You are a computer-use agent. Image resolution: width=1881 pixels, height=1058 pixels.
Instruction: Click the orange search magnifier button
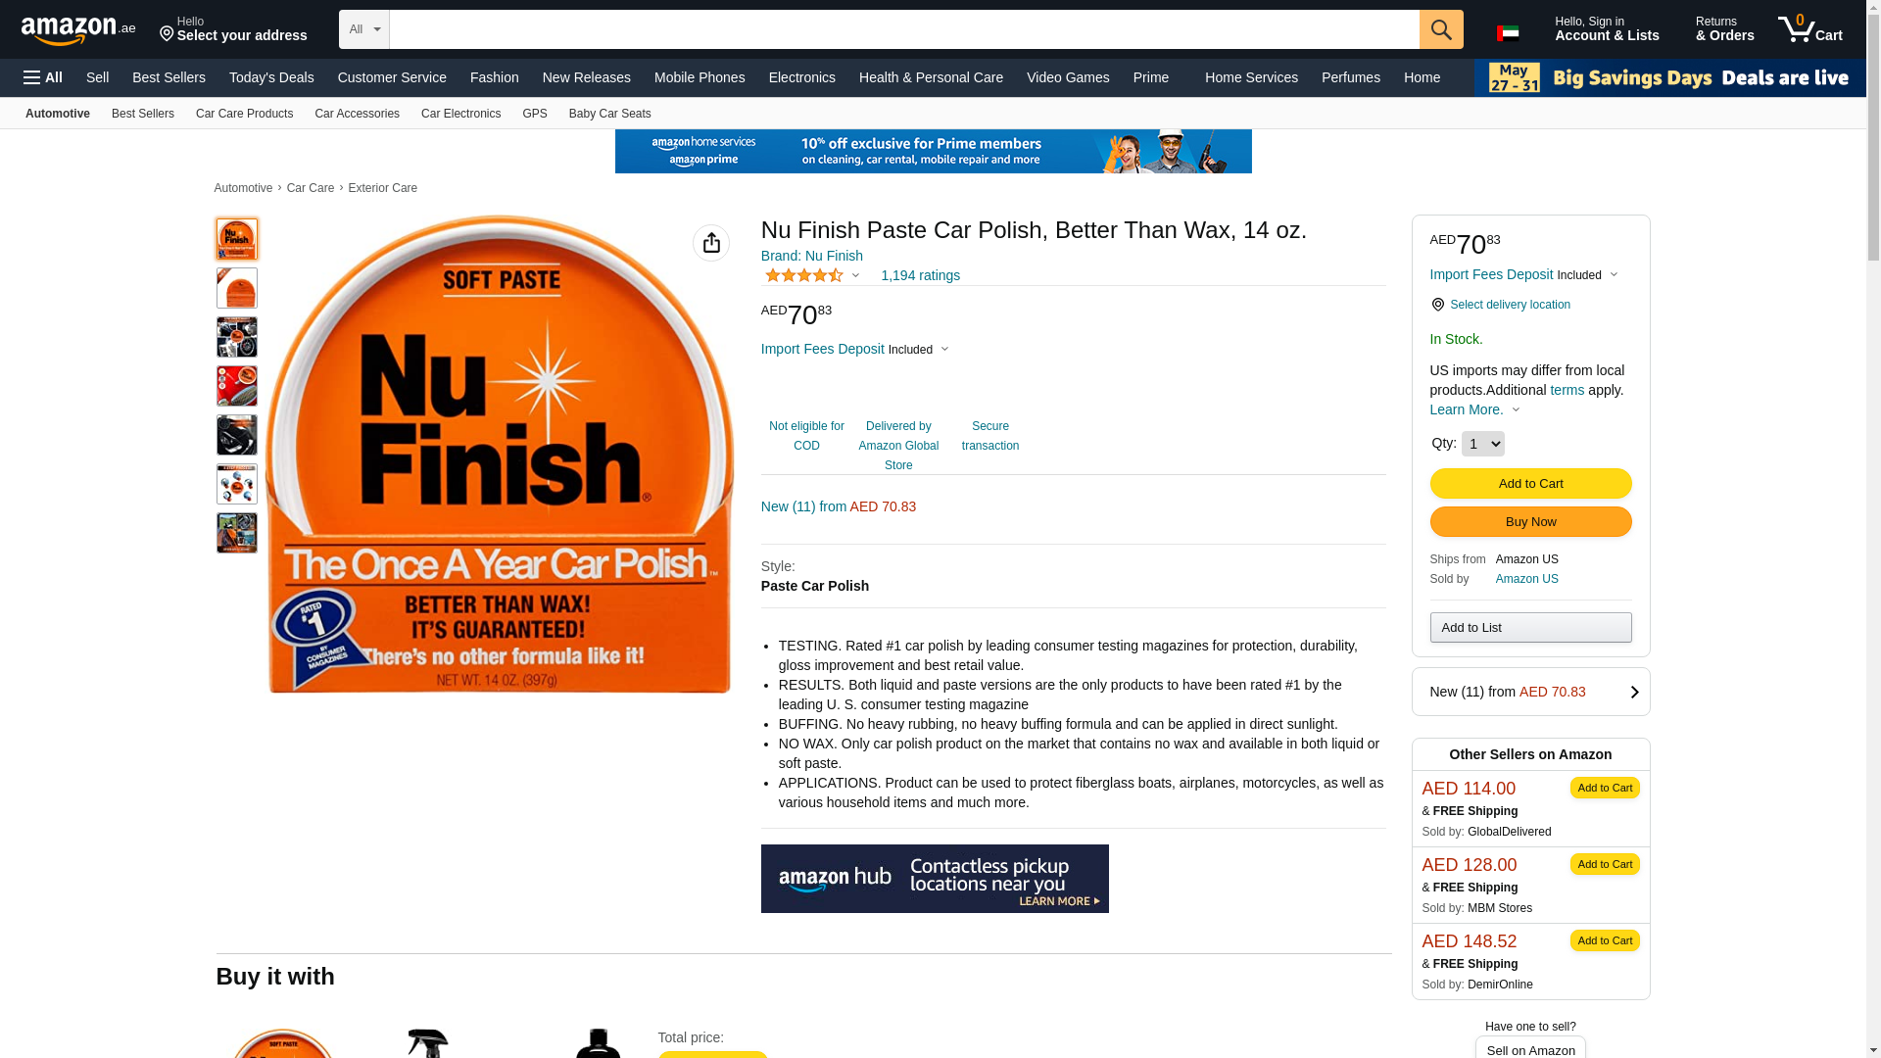1441,29
